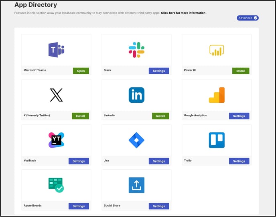The height and width of the screenshot is (217, 276).
Task: Open Trello Settings
Action: point(239,161)
